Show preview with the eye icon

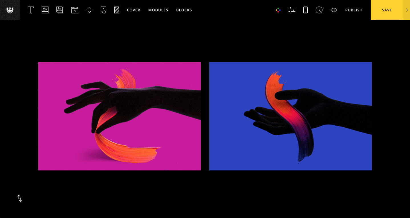tap(334, 10)
